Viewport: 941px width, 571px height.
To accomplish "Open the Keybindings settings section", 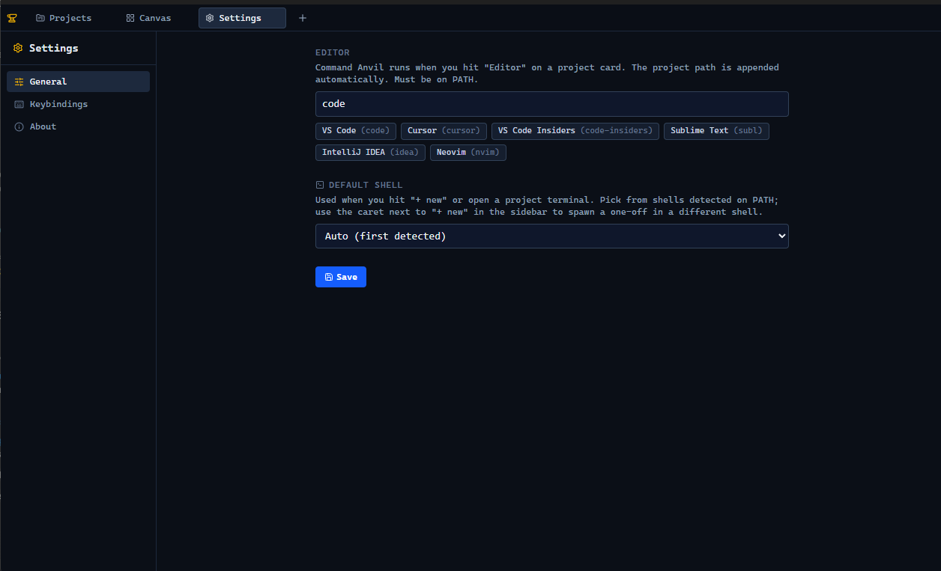I will (78, 104).
